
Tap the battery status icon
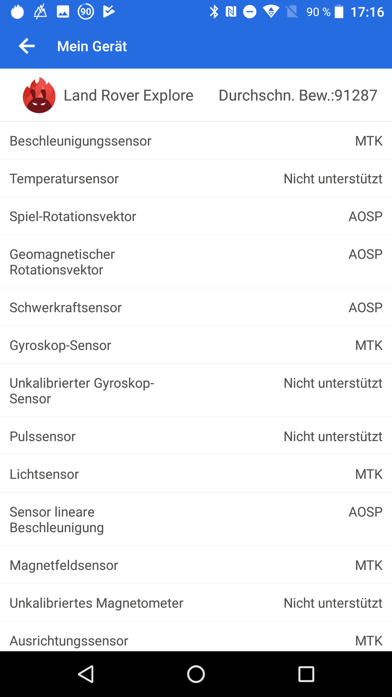coord(339,12)
